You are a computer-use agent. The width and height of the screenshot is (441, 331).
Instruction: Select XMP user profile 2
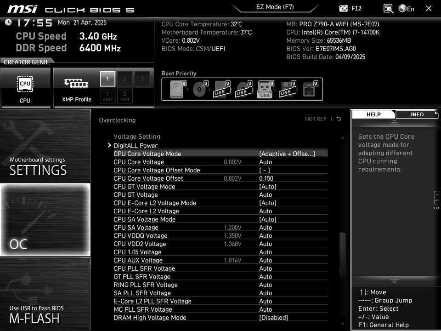point(124,96)
